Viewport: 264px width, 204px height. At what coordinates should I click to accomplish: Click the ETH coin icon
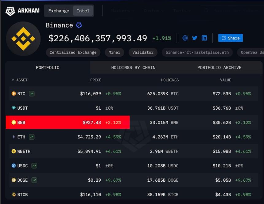click(x=14, y=137)
